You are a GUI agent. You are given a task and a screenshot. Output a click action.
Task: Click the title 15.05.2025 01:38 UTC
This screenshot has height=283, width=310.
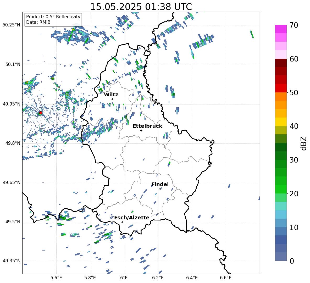[141, 7]
